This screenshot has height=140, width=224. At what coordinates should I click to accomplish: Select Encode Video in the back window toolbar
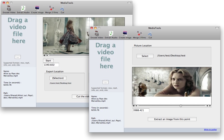click(9, 10)
